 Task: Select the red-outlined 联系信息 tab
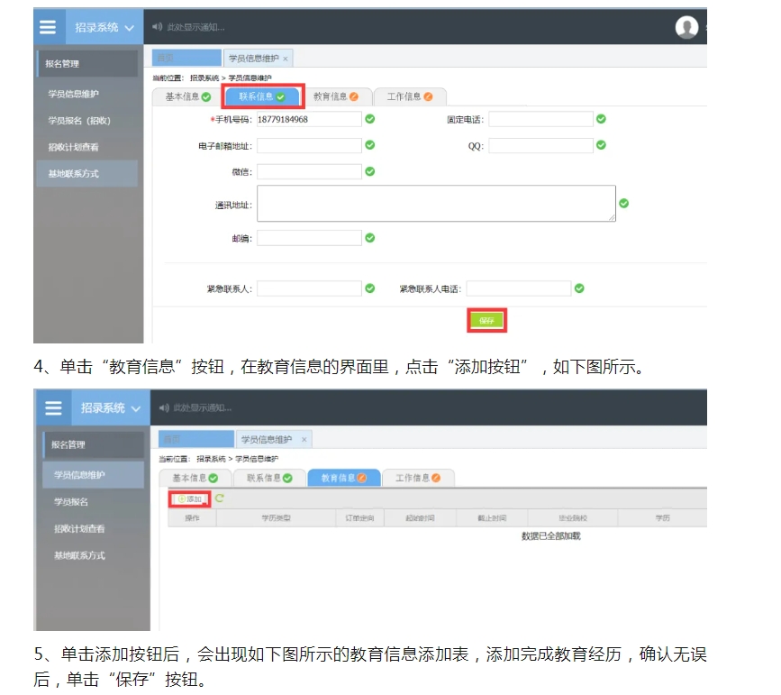[x=262, y=96]
